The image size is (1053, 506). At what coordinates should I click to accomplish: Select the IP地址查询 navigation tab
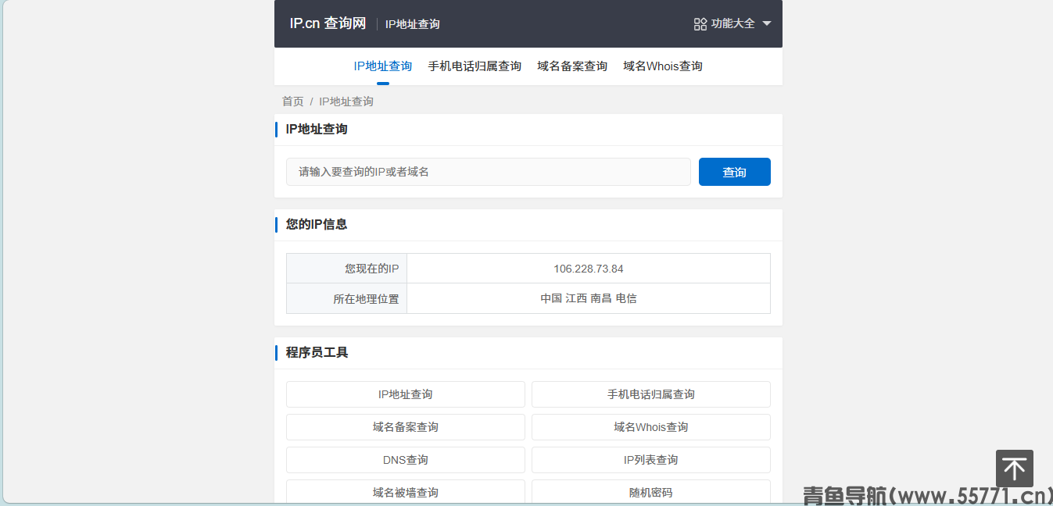click(383, 66)
